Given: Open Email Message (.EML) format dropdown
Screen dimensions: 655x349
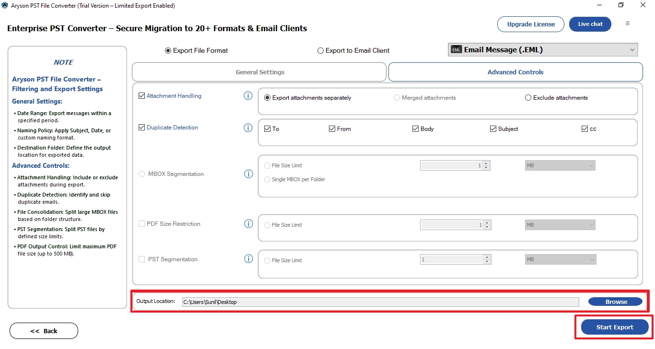Looking at the screenshot, I should tap(543, 49).
